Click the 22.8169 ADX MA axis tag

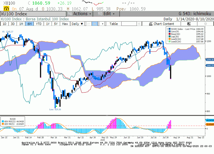[x=210, y=124]
